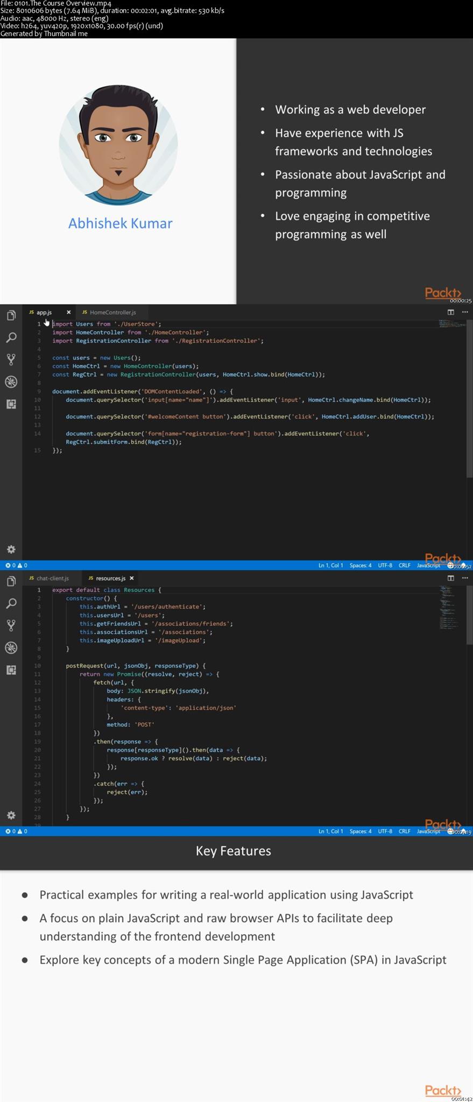Image resolution: width=473 pixels, height=1102 pixels.
Task: Click Ln 1, Col 1 in resources.js status bar
Action: [330, 831]
